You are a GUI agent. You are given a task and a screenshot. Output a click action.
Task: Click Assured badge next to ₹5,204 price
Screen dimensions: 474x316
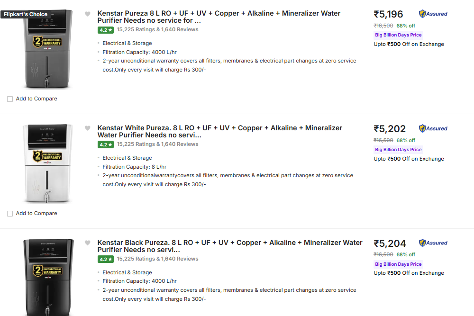(433, 243)
